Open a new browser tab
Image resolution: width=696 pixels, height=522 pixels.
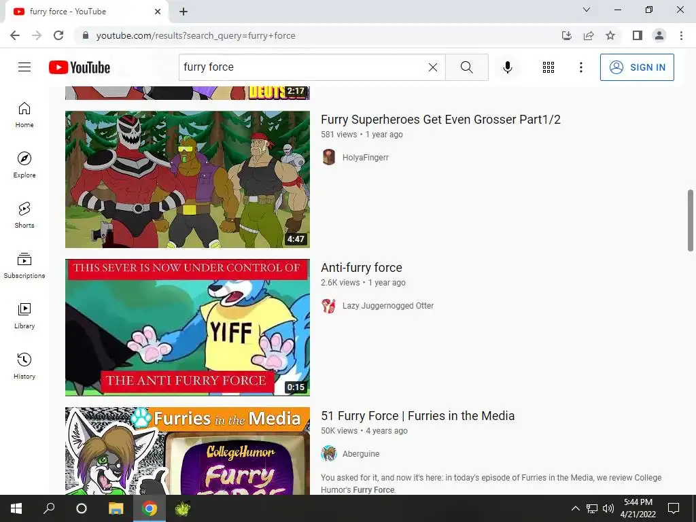(x=184, y=12)
